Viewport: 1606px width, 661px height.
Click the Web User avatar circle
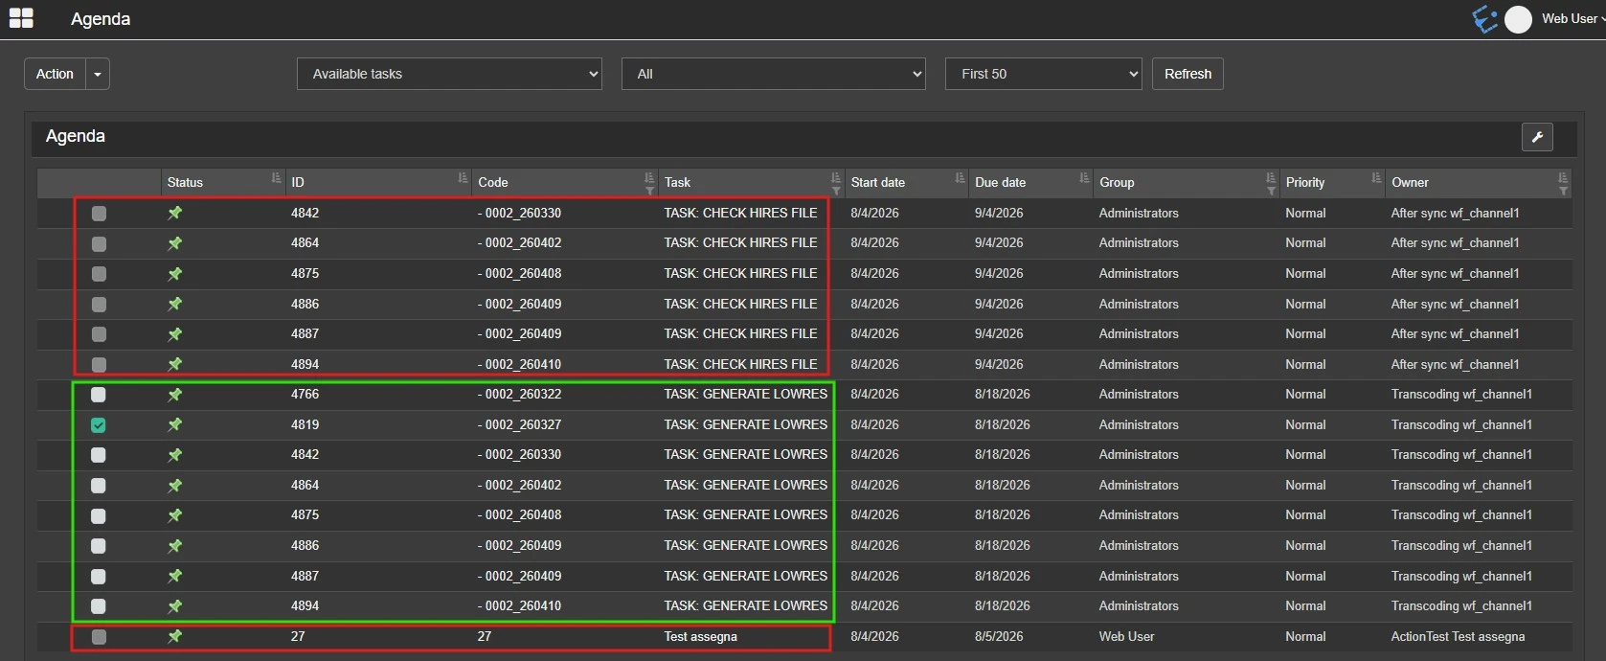pyautogui.click(x=1518, y=19)
